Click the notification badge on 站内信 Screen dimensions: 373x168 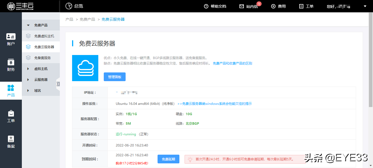coord(259,4)
